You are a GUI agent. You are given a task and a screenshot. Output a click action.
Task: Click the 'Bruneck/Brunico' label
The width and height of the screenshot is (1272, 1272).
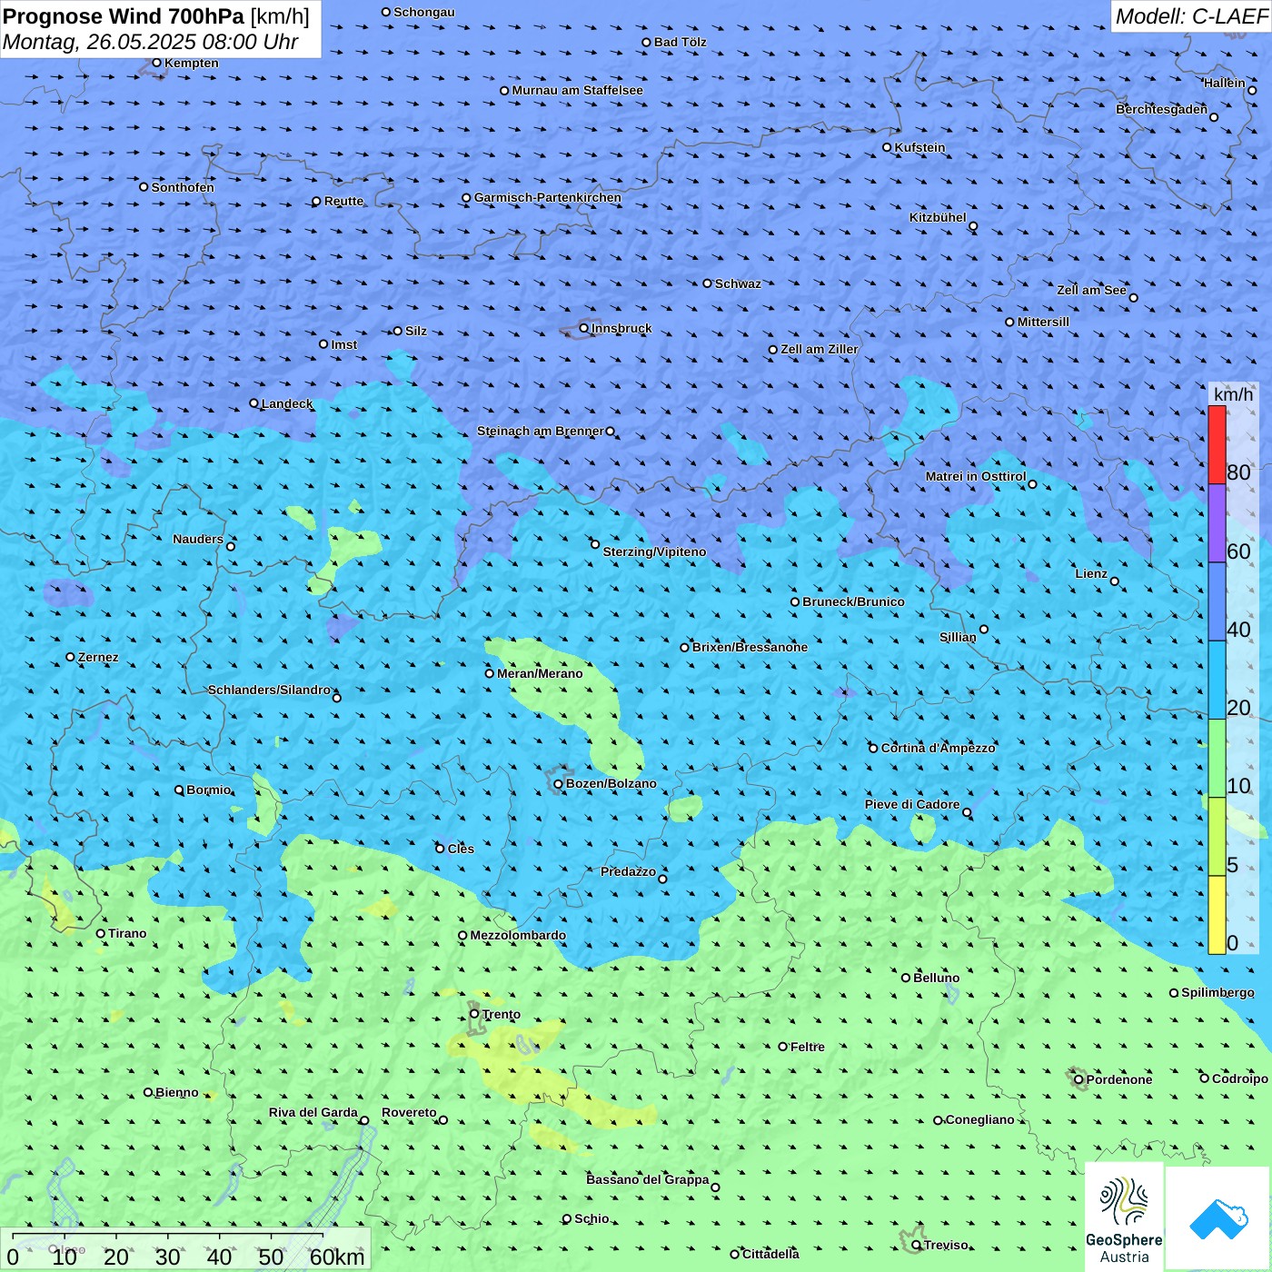click(853, 601)
